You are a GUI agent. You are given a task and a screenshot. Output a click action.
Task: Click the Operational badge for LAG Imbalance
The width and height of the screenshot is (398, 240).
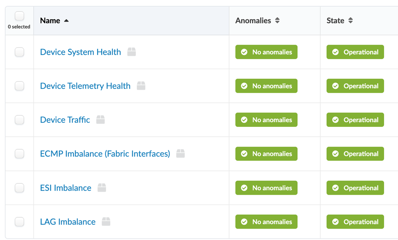355,222
